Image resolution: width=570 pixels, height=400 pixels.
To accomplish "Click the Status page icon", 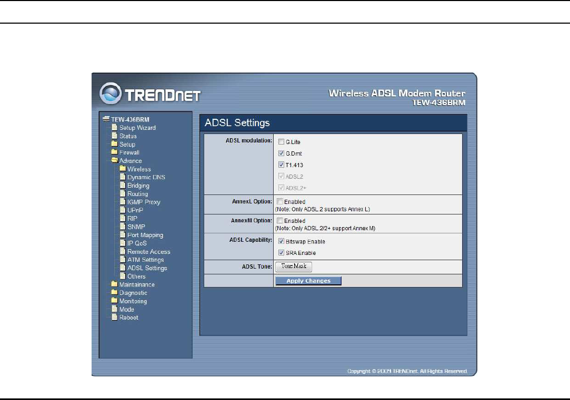I will [x=115, y=136].
